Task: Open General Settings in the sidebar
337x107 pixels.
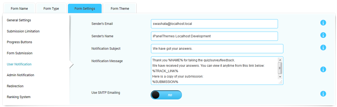Action: pyautogui.click(x=19, y=20)
